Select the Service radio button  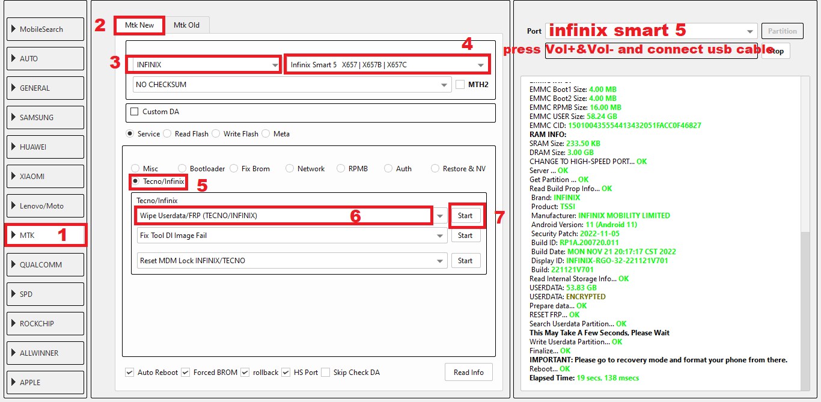tap(129, 134)
